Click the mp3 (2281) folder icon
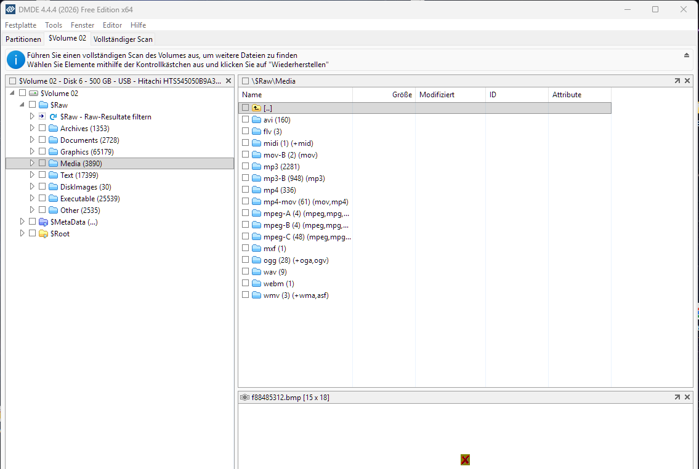This screenshot has width=699, height=469. tap(256, 166)
